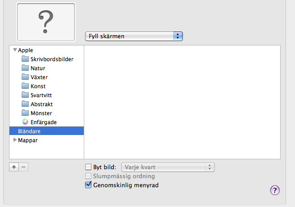Click the Svartvitt folder icon
Viewport: 295px width, 207px height.
(x=25, y=95)
